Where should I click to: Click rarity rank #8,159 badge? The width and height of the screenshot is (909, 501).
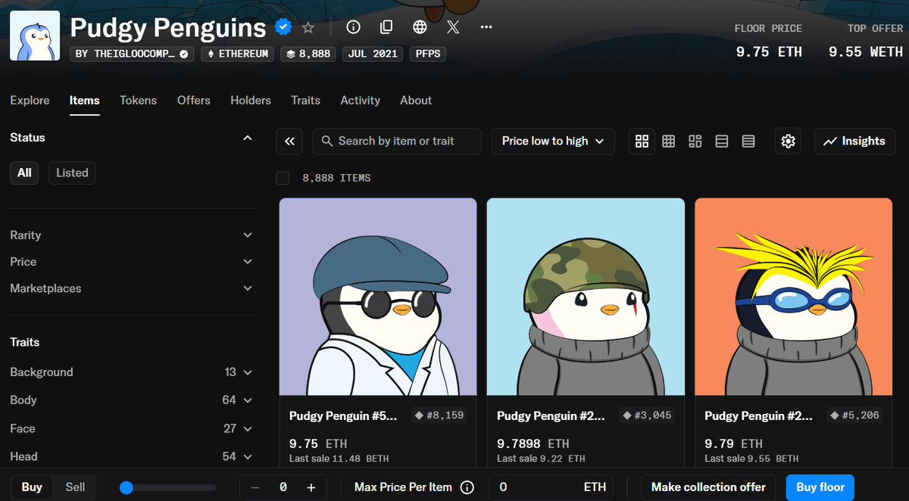[439, 415]
